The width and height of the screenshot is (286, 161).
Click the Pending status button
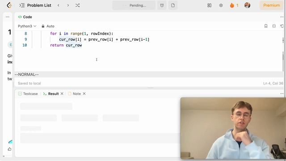tap(134, 5)
